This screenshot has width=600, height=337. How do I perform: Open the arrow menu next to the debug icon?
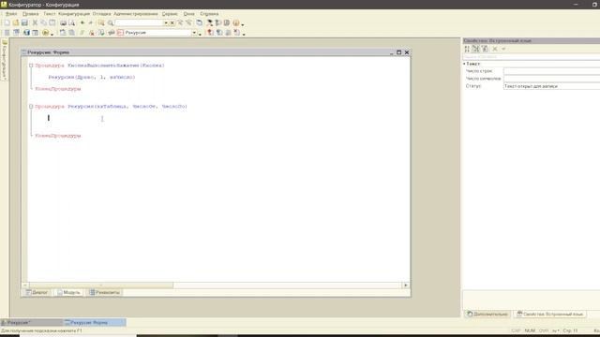[x=52, y=34]
